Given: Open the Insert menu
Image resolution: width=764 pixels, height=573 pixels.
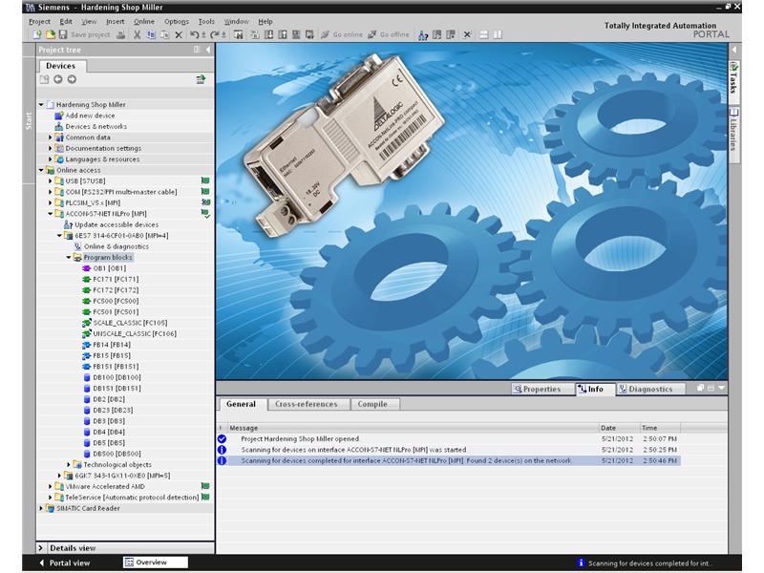Looking at the screenshot, I should 115,21.
